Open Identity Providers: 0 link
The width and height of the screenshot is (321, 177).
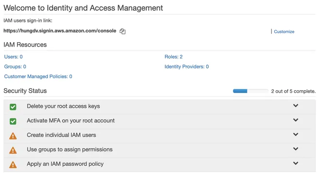[186, 66]
